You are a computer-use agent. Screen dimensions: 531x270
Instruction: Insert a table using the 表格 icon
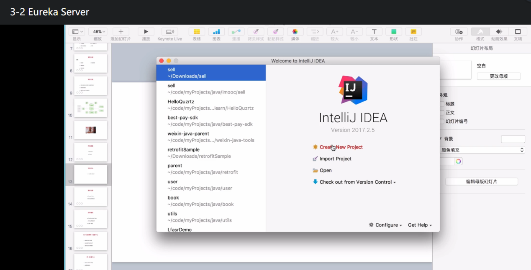197,32
